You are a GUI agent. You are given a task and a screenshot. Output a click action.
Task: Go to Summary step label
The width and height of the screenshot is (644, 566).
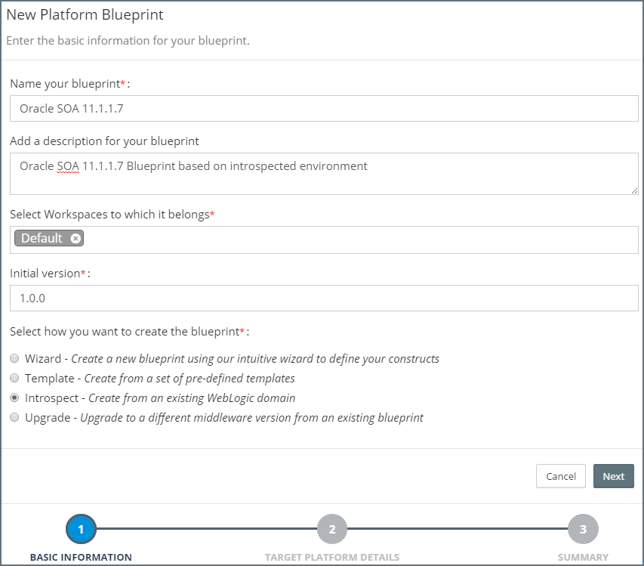pos(583,558)
